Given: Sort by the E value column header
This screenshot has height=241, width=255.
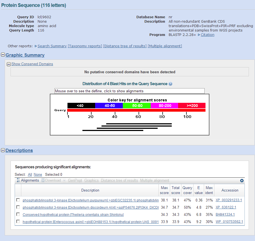Looking at the screenshot, I should [x=199, y=190].
